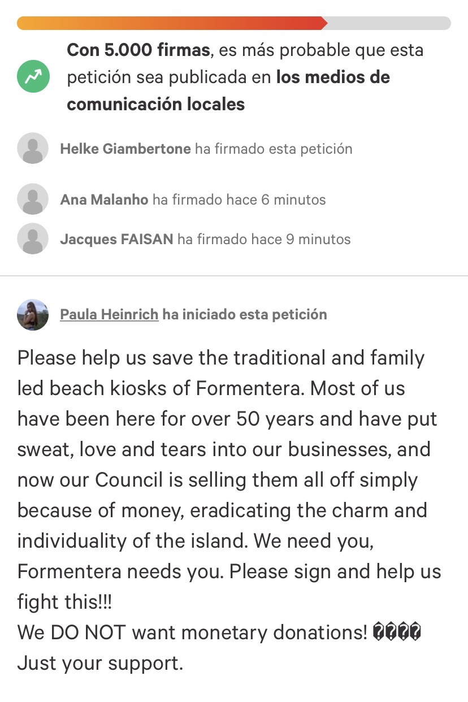Open Paula Heinrich's profile photo

click(33, 314)
